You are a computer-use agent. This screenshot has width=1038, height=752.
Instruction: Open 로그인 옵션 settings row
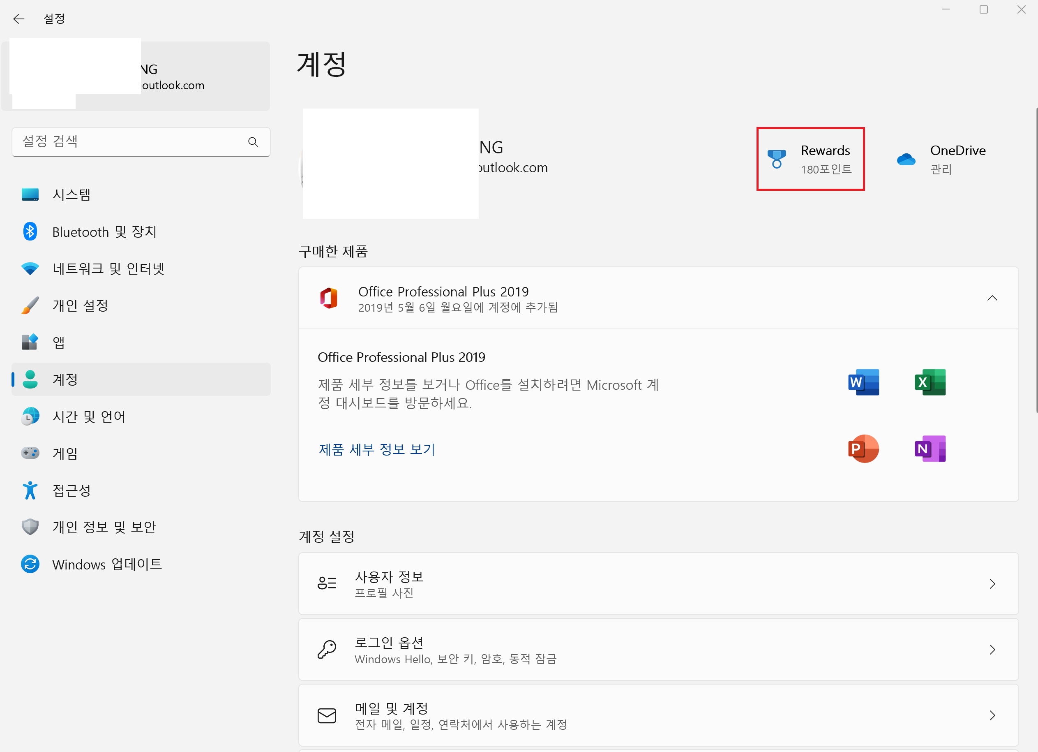coord(658,649)
